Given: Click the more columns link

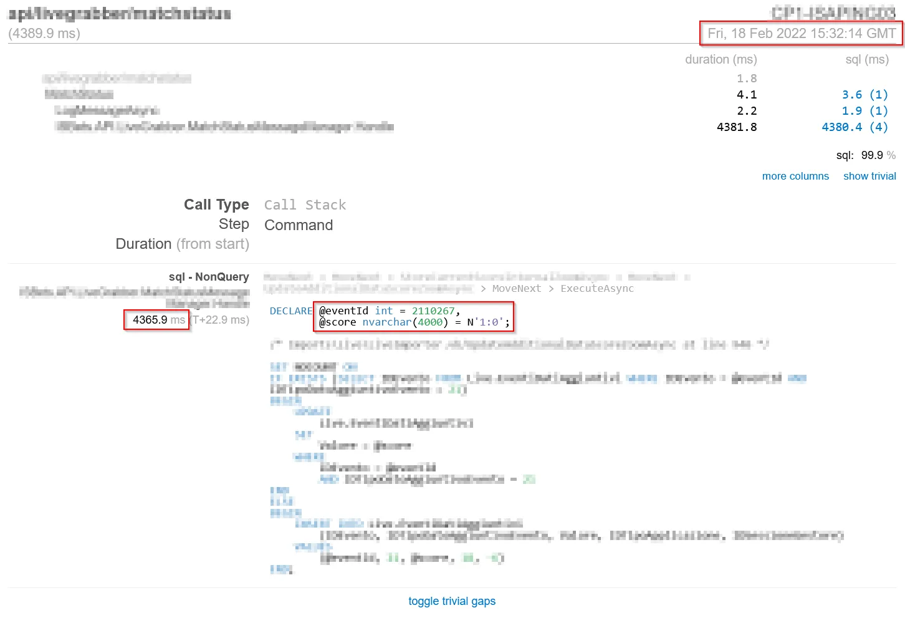Looking at the screenshot, I should tap(795, 176).
